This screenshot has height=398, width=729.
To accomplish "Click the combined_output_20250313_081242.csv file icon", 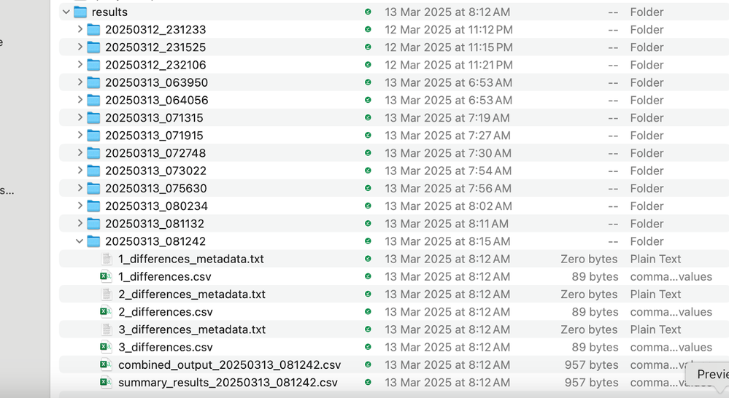I will [107, 365].
